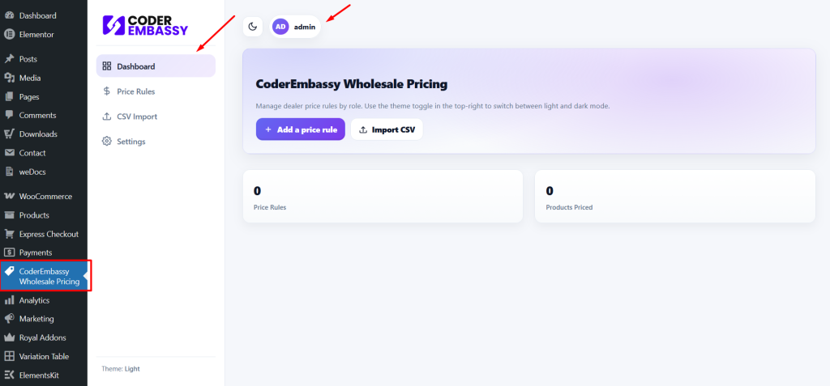
Task: Select Dashboard in the CoderEmbassy sidebar
Action: click(x=135, y=66)
